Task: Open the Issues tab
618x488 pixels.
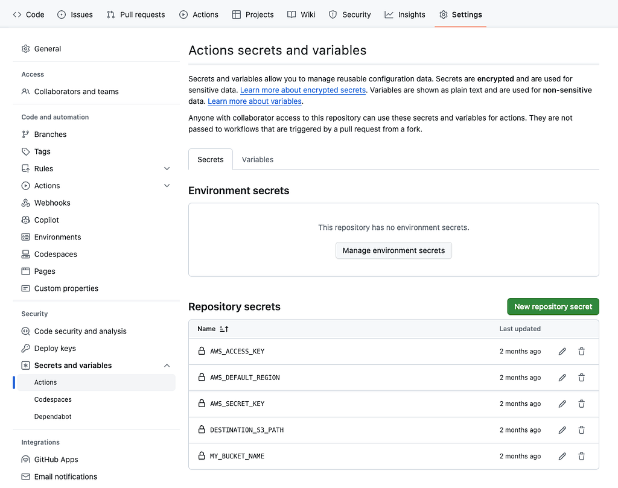Action: coord(75,14)
